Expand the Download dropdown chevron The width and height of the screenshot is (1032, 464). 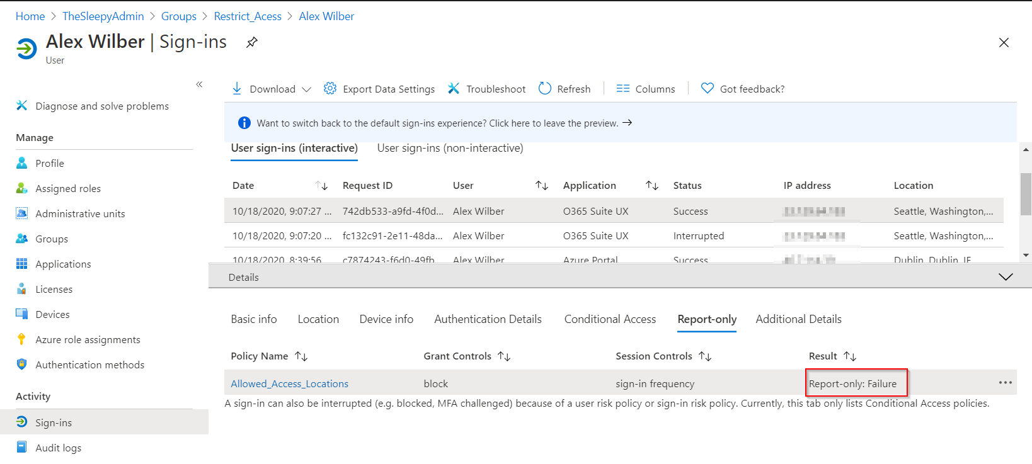point(306,89)
